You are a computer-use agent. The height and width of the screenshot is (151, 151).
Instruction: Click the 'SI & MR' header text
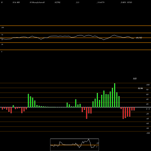pyautogui.click(x=16, y=2)
